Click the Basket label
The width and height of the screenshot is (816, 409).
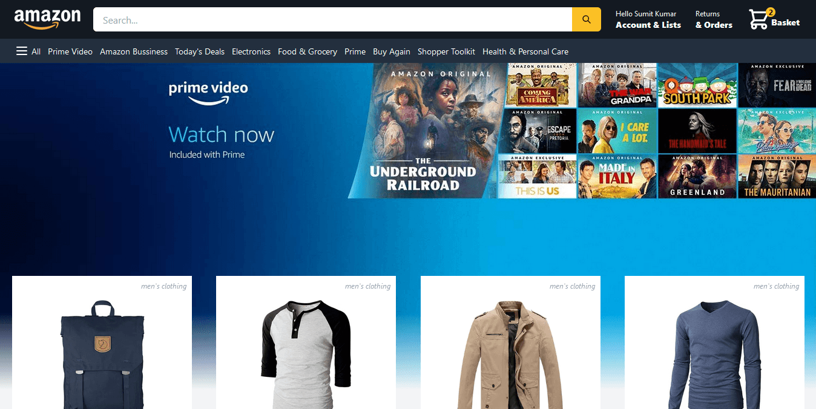tap(786, 22)
